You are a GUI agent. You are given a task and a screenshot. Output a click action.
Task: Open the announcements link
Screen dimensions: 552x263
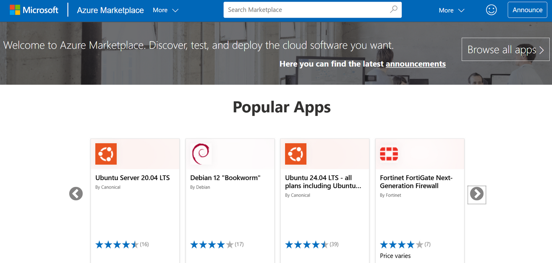pos(416,64)
